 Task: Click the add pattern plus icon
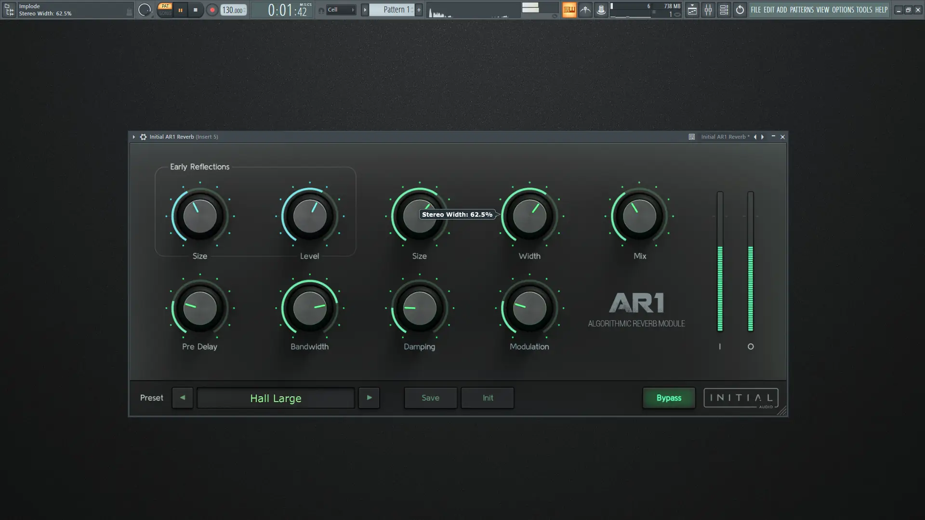[419, 10]
